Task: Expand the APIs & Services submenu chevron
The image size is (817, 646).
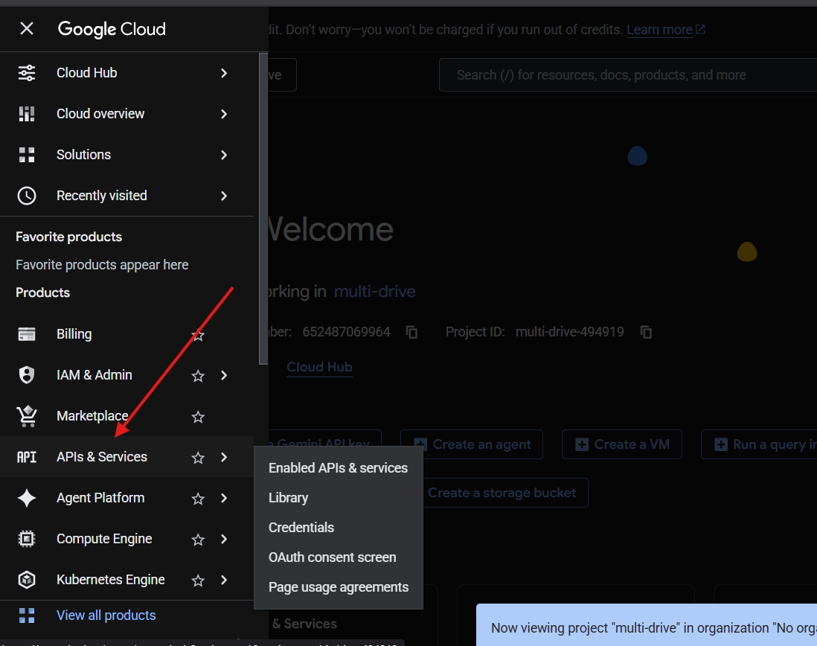Action: [224, 457]
